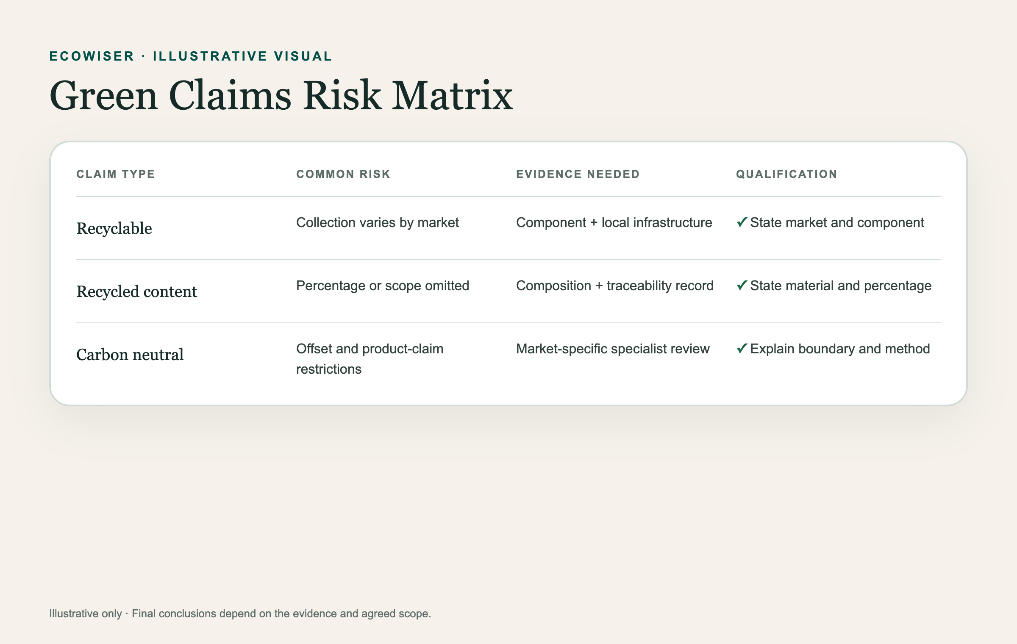Click the Component + local infrastructure cell
The width and height of the screenshot is (1017, 644).
[x=614, y=223]
